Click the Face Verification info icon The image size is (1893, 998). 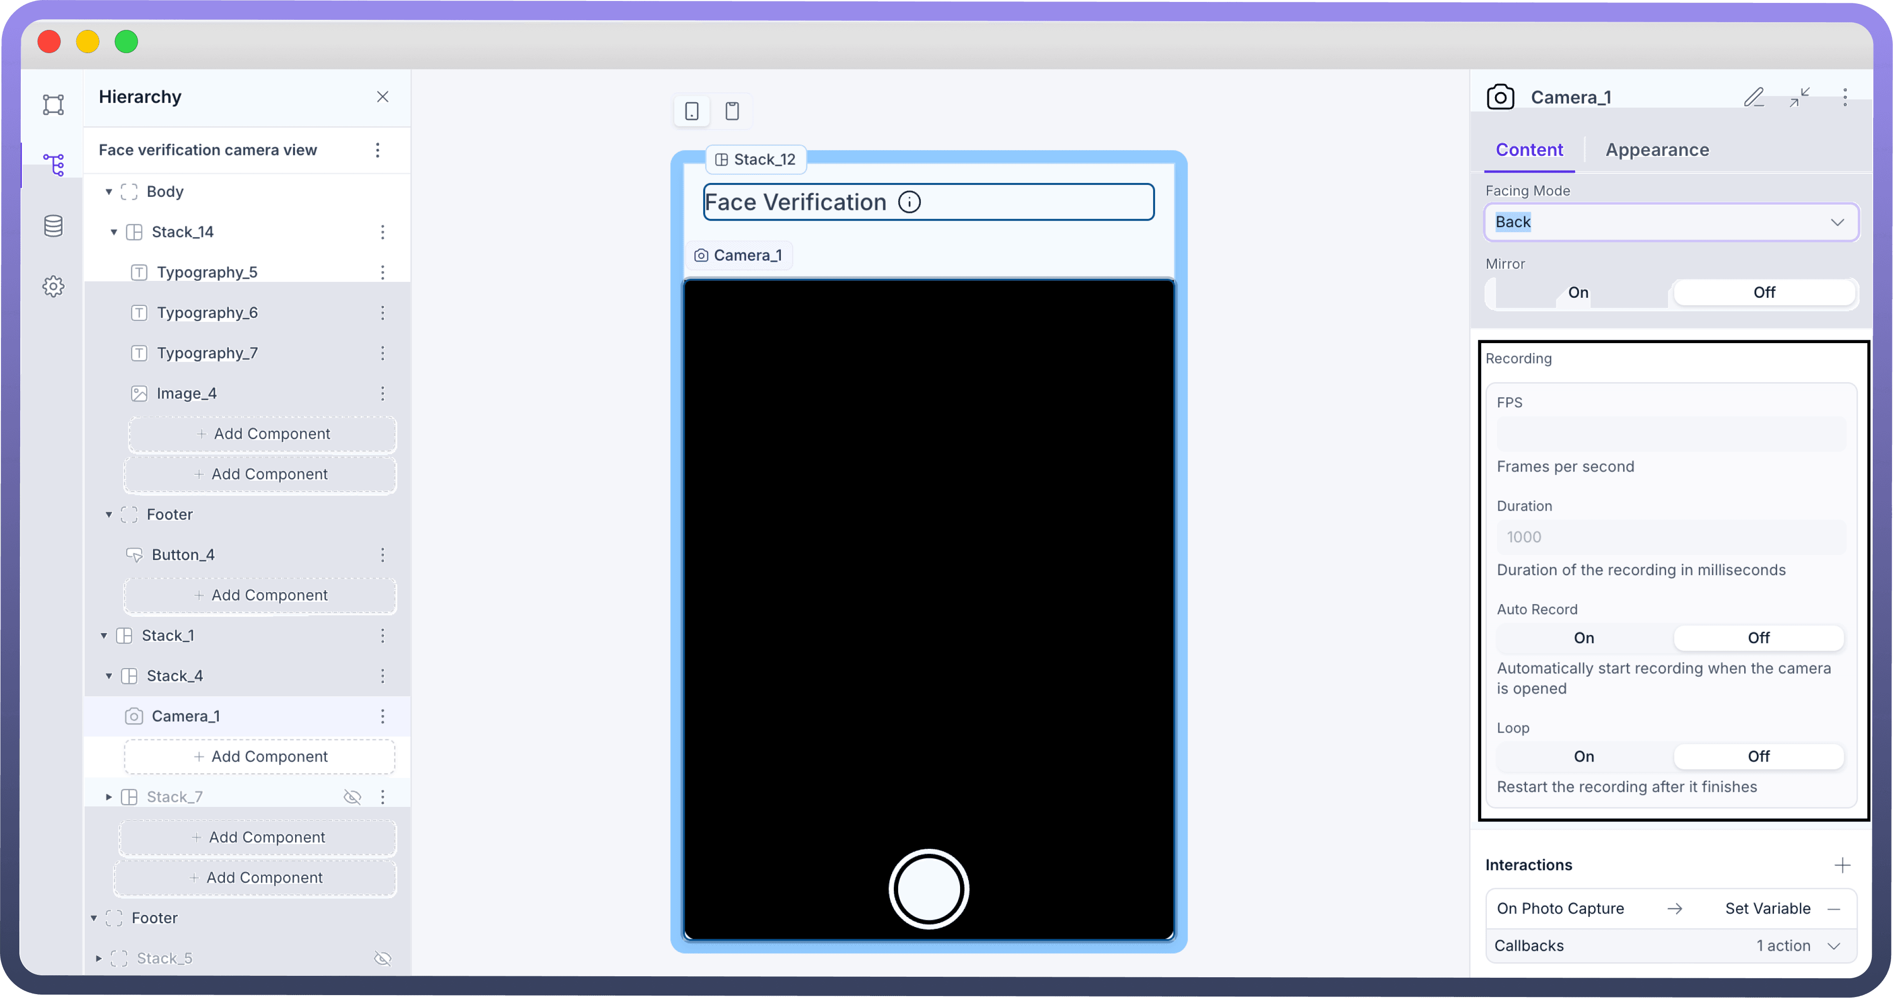[909, 202]
